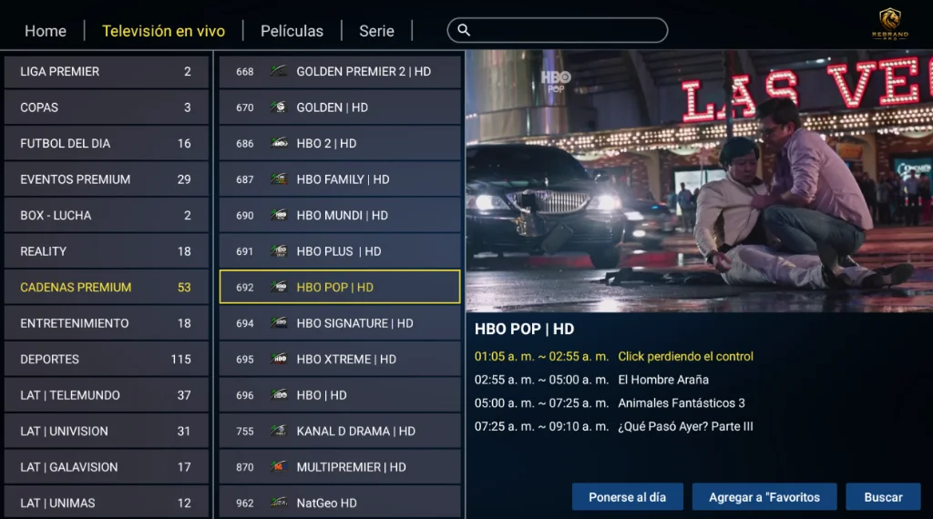
Task: Select the HBO POP channel logo
Action: pyautogui.click(x=279, y=287)
